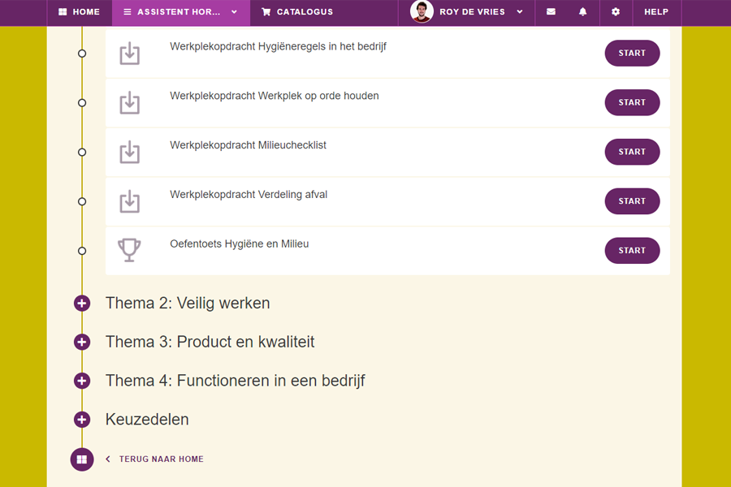Click the Home grid icon in navbar
Image resolution: width=731 pixels, height=487 pixels.
(x=63, y=11)
